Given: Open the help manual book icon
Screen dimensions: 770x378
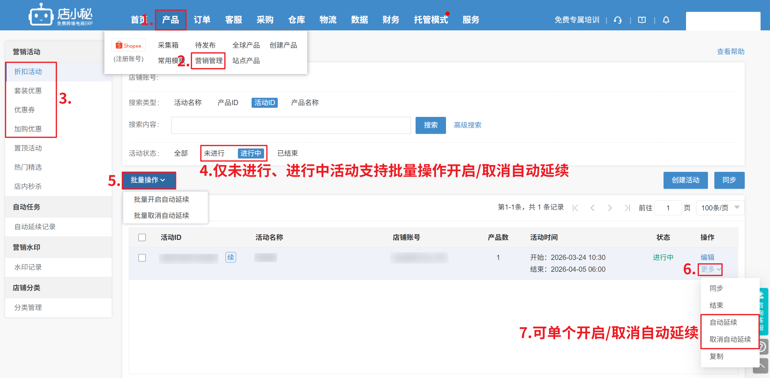Looking at the screenshot, I should click(x=642, y=20).
